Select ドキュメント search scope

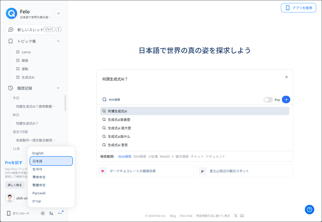click(215, 156)
